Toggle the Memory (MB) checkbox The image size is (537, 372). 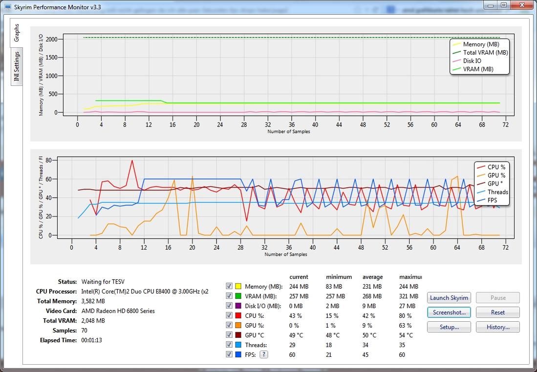(229, 286)
